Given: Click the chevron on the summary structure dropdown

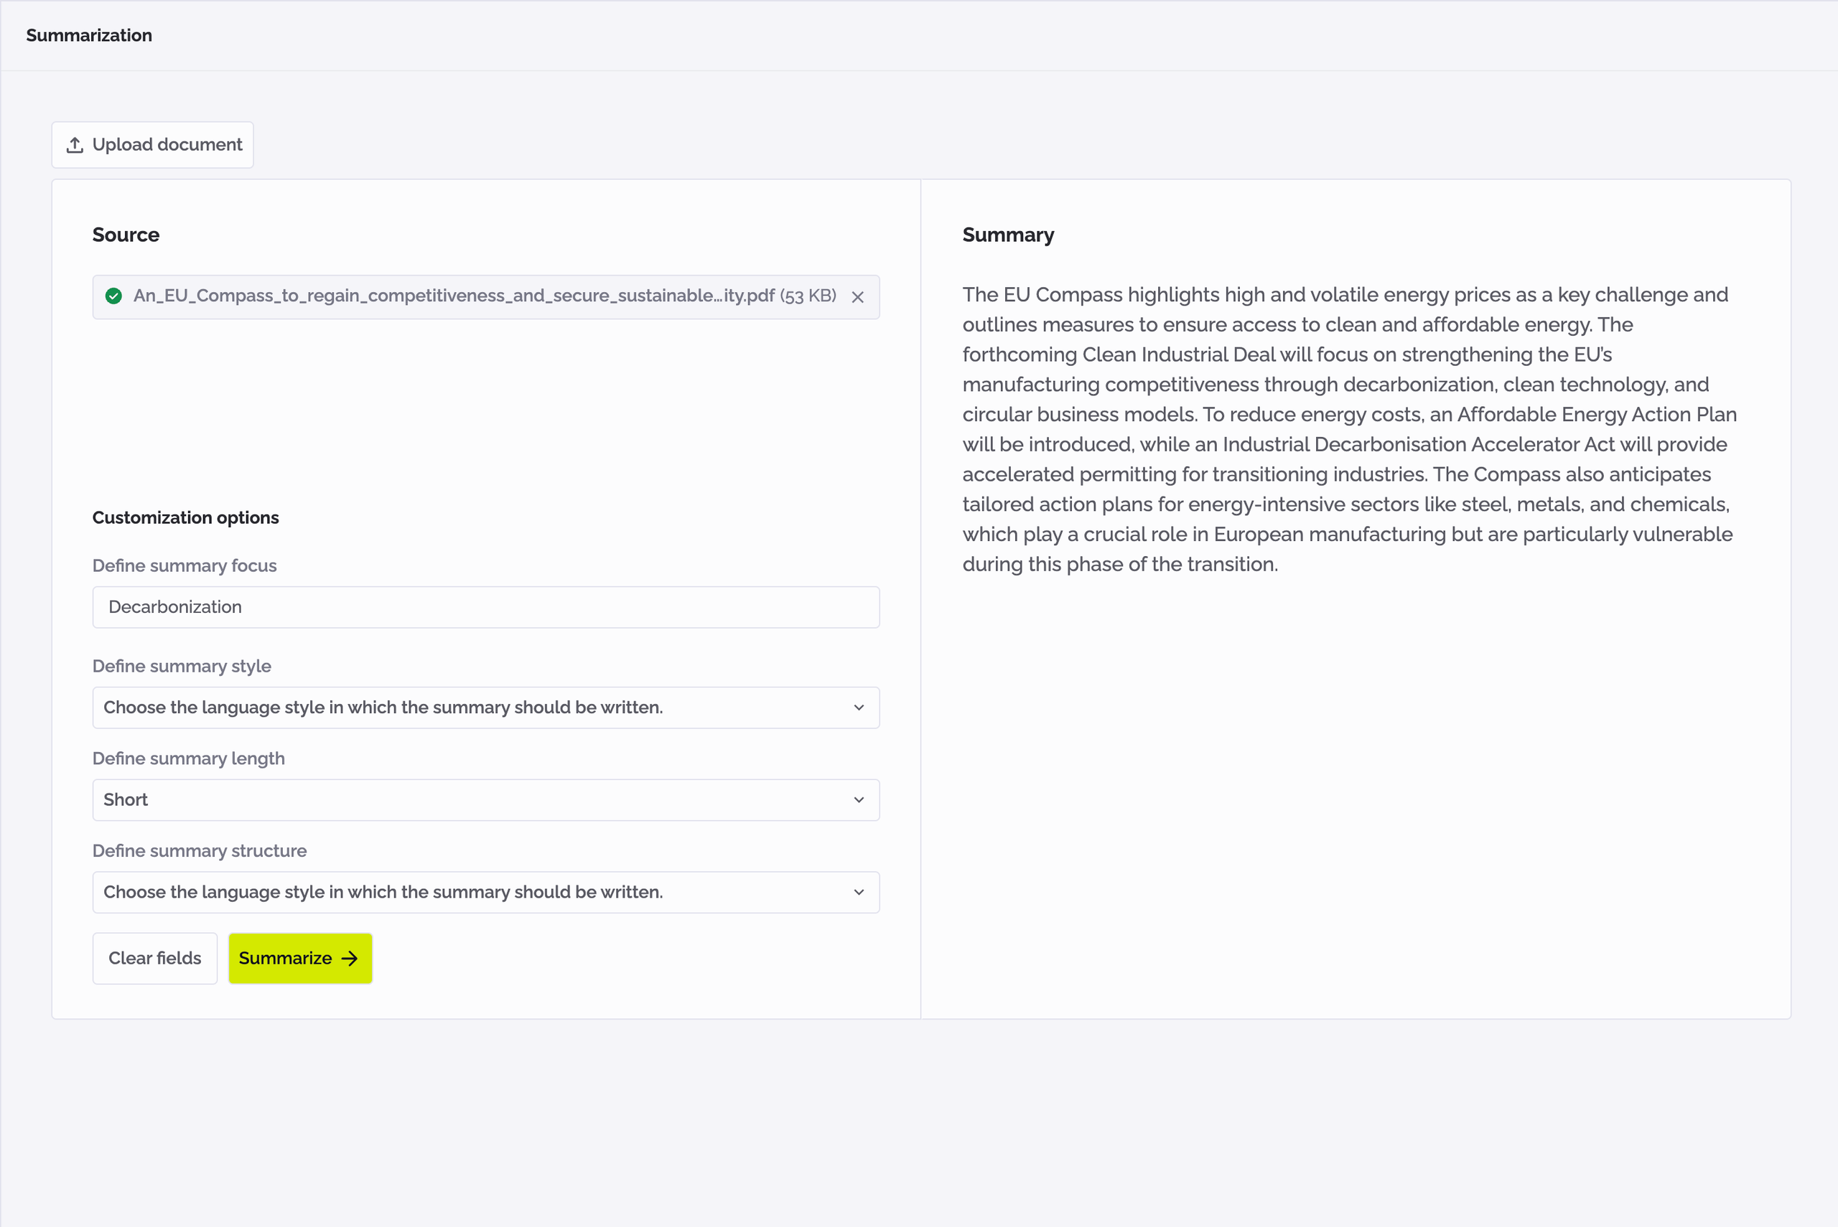Looking at the screenshot, I should pos(859,892).
